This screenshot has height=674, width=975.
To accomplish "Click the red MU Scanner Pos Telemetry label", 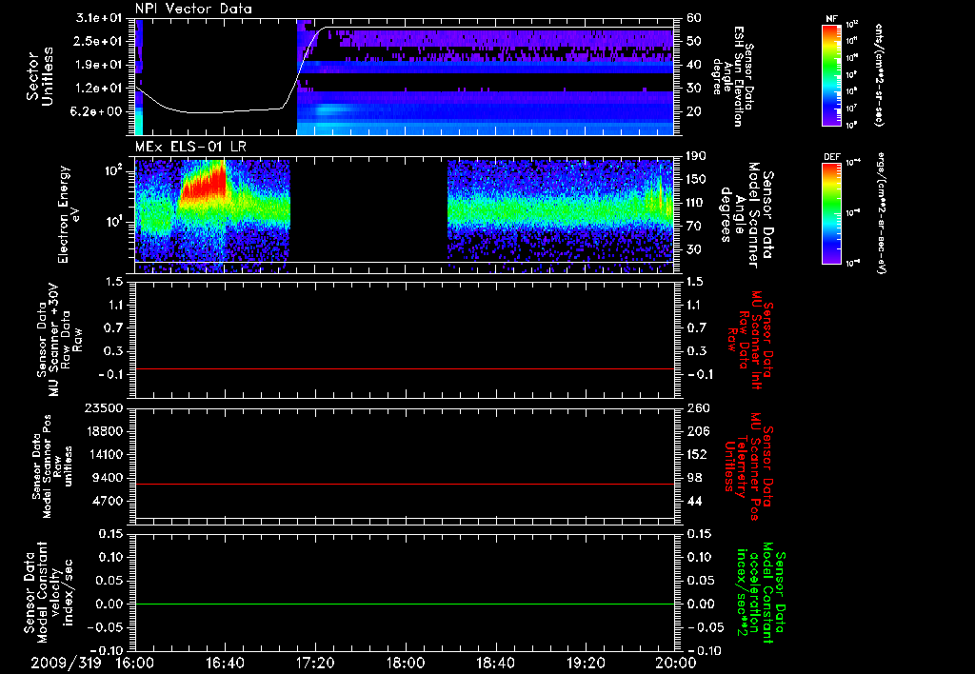I will pos(749,466).
